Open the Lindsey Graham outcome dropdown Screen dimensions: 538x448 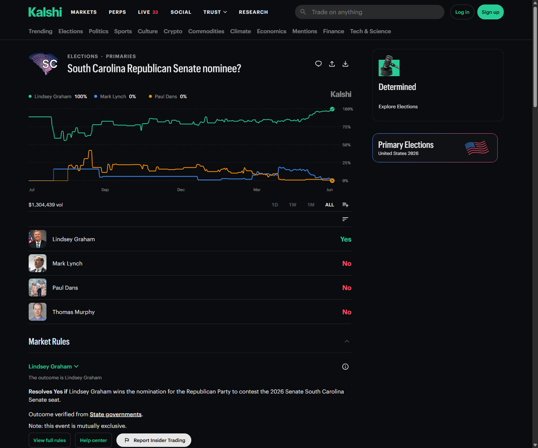pyautogui.click(x=53, y=367)
